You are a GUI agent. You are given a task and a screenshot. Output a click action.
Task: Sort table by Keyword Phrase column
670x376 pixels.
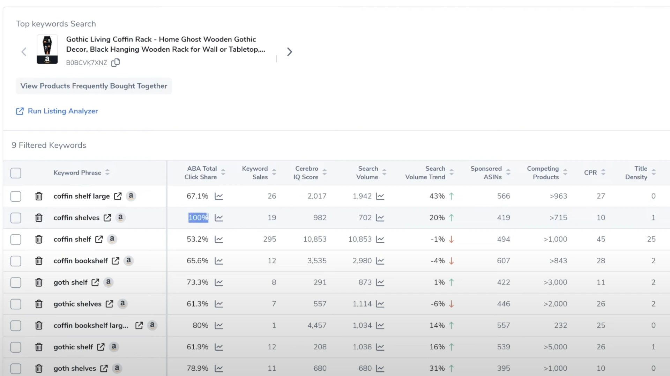point(107,172)
